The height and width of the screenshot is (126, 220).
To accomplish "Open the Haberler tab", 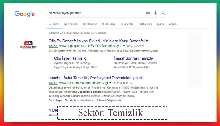I will (x=90, y=24).
